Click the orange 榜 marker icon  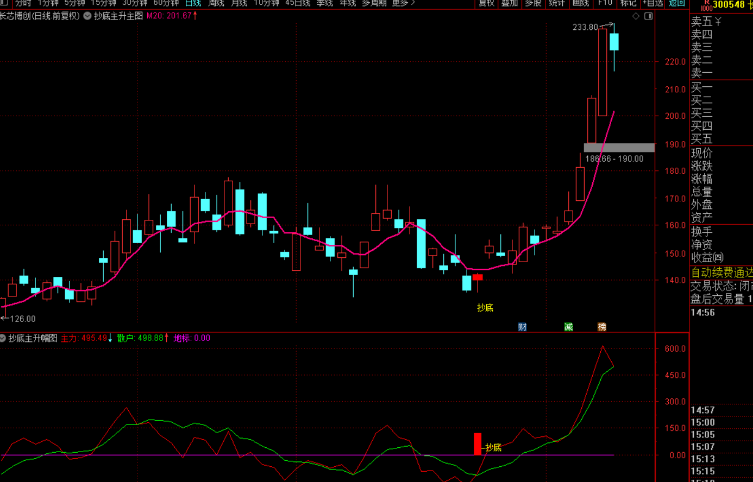602,327
